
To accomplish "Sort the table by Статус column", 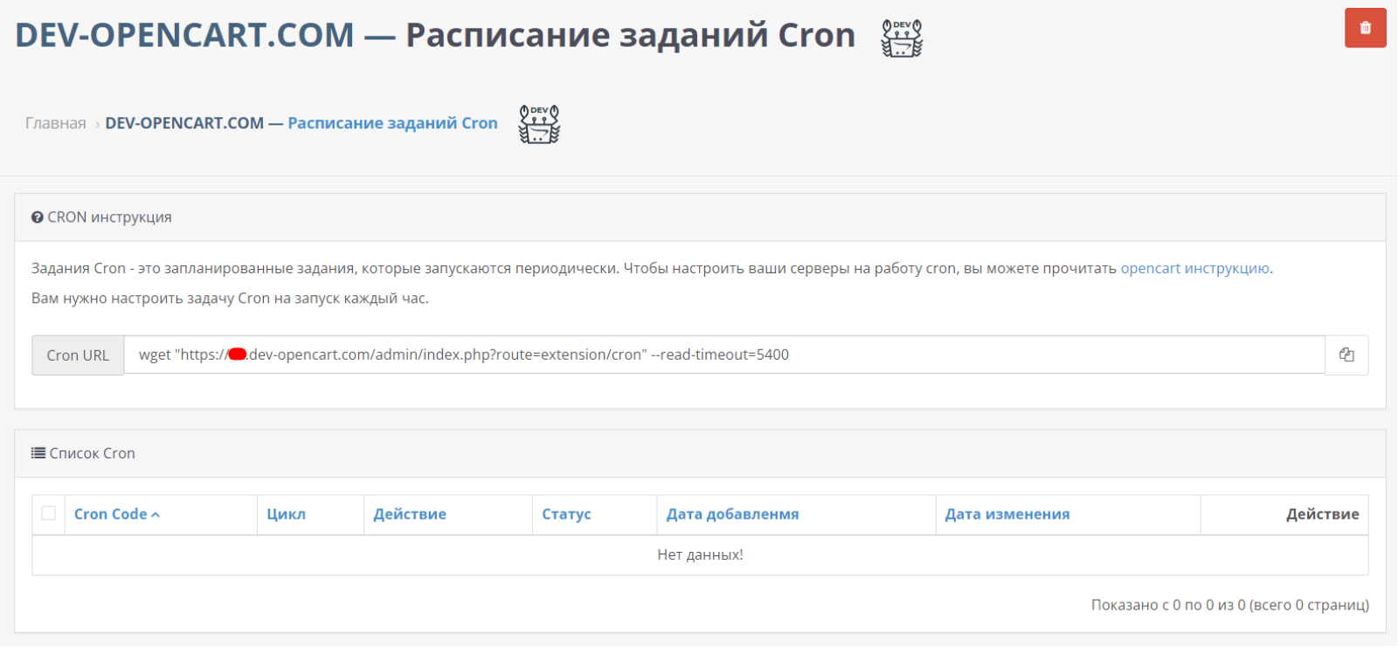I will [x=566, y=514].
